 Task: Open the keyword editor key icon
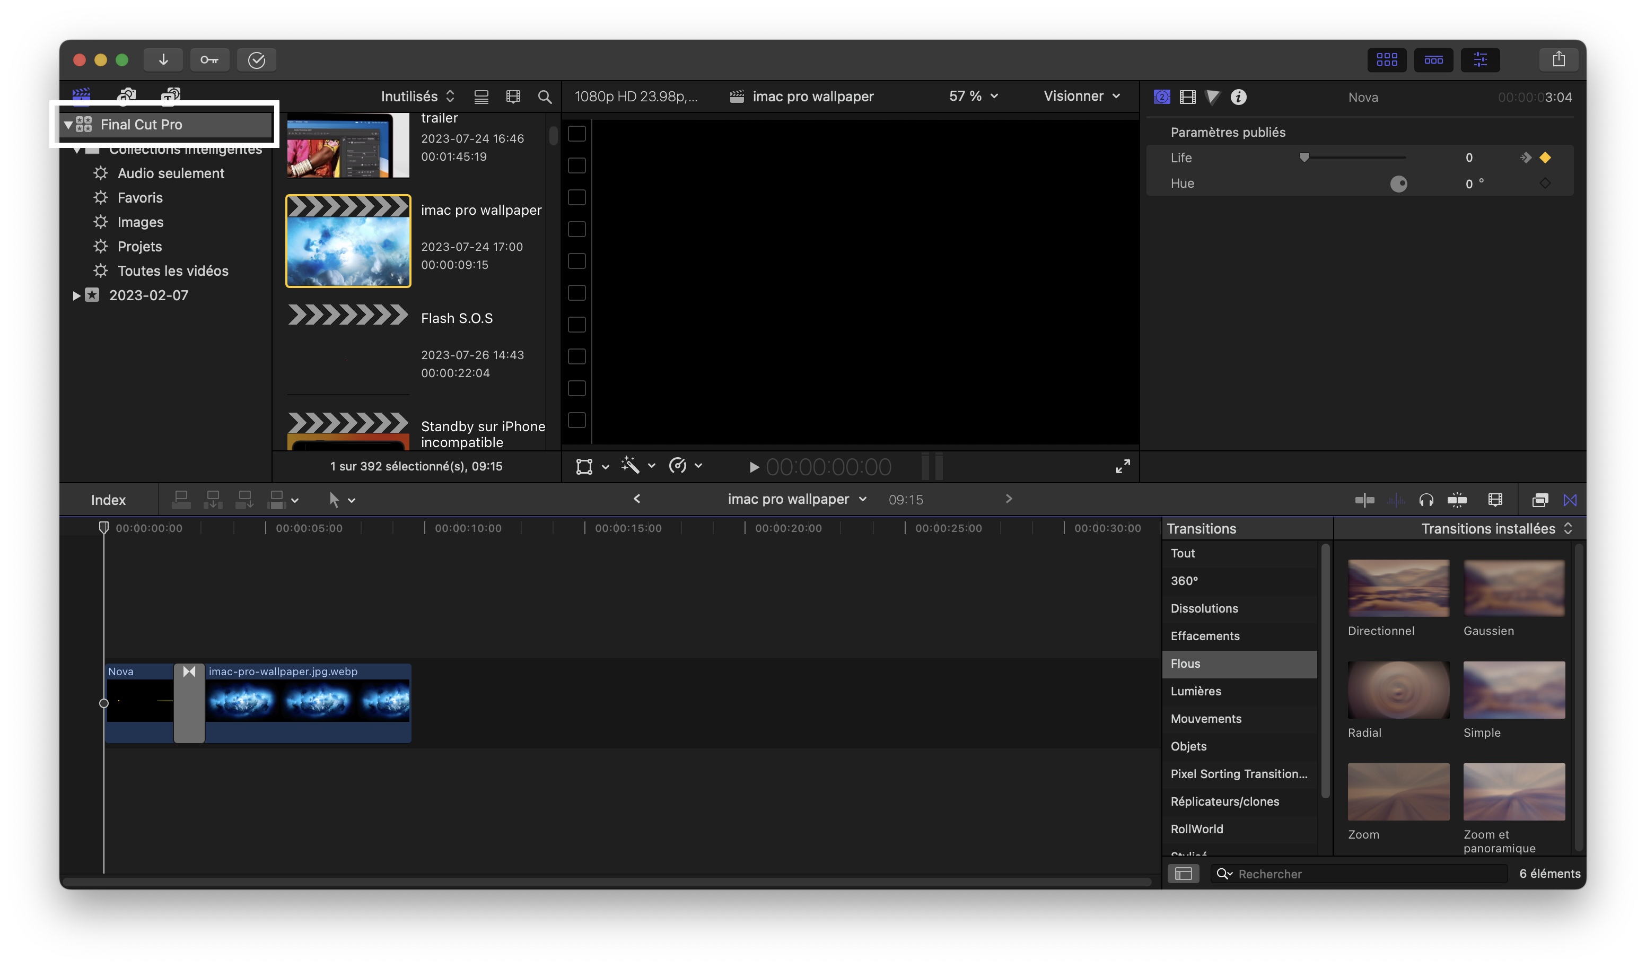tap(209, 60)
